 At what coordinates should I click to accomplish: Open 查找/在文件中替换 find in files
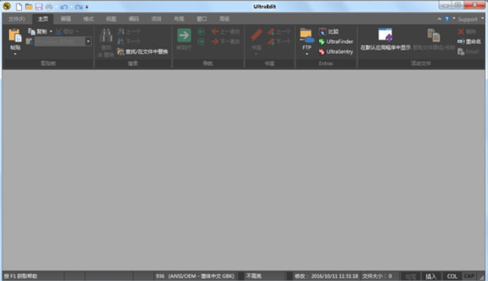[x=142, y=51]
